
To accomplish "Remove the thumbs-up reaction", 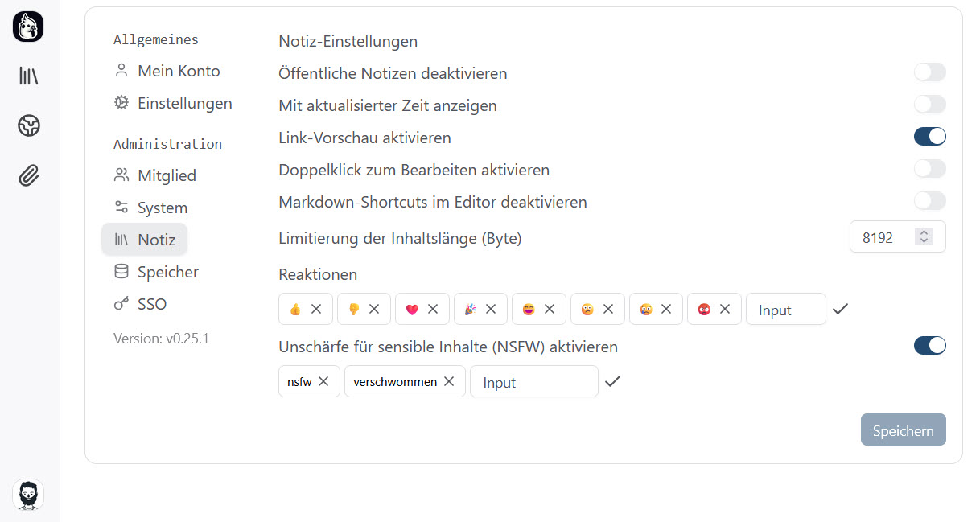I will pyautogui.click(x=316, y=309).
